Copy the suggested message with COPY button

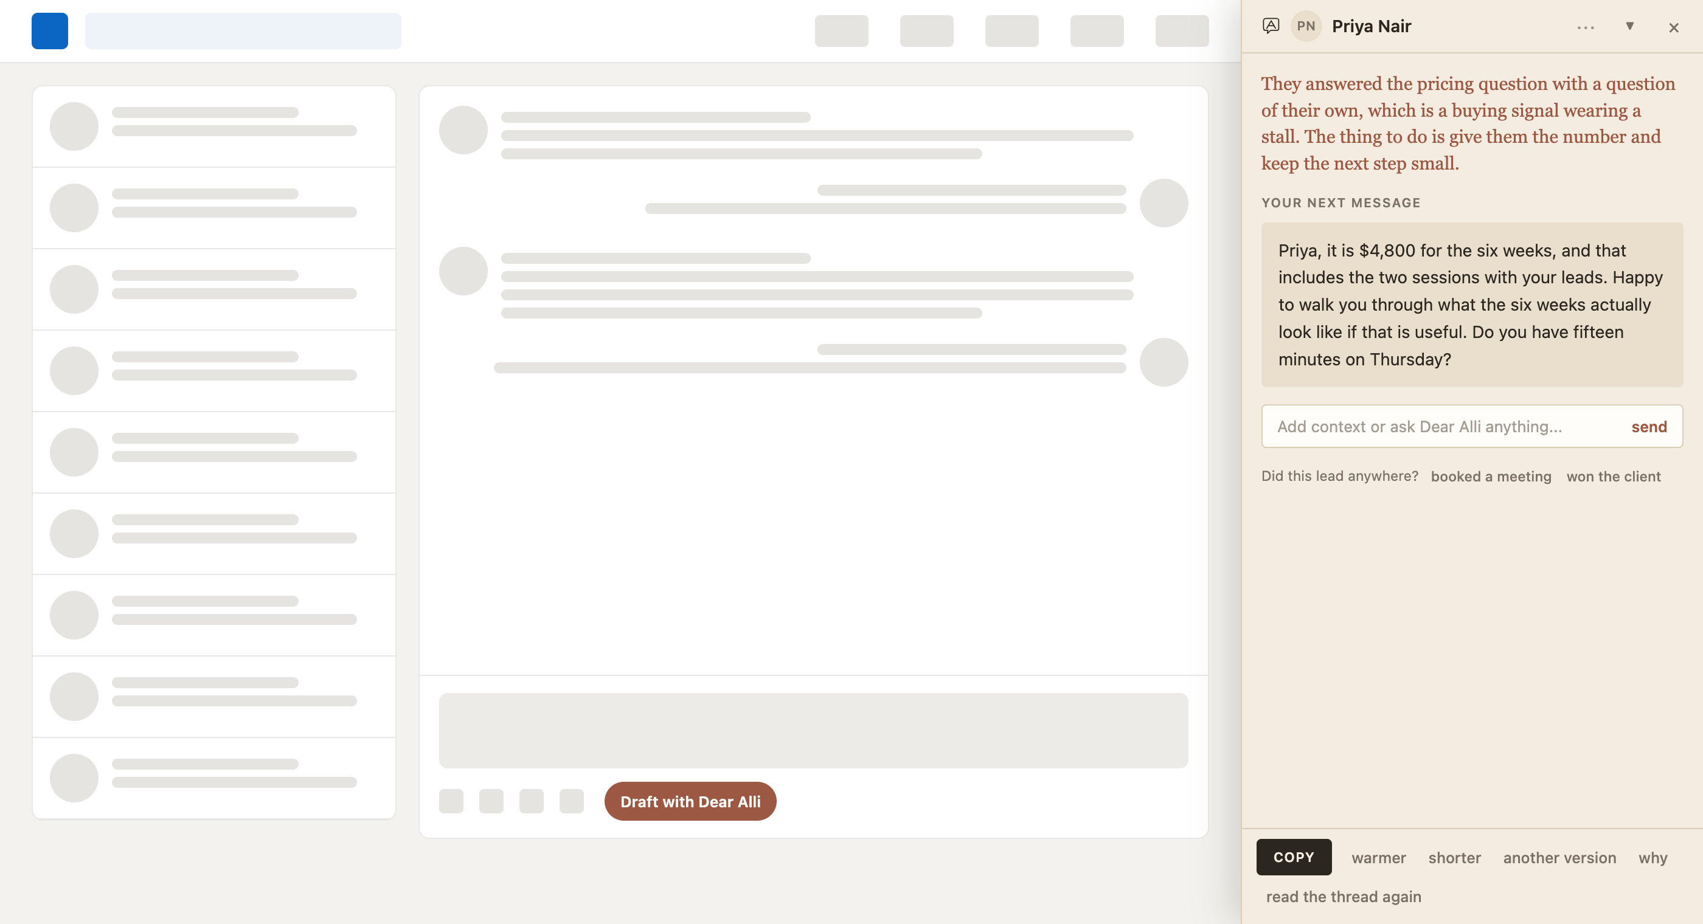tap(1294, 857)
